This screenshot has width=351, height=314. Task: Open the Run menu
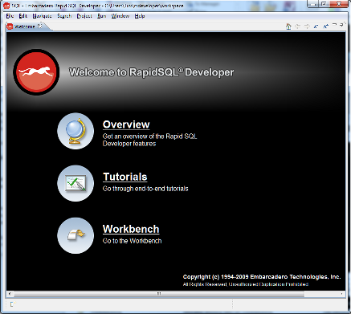point(101,16)
